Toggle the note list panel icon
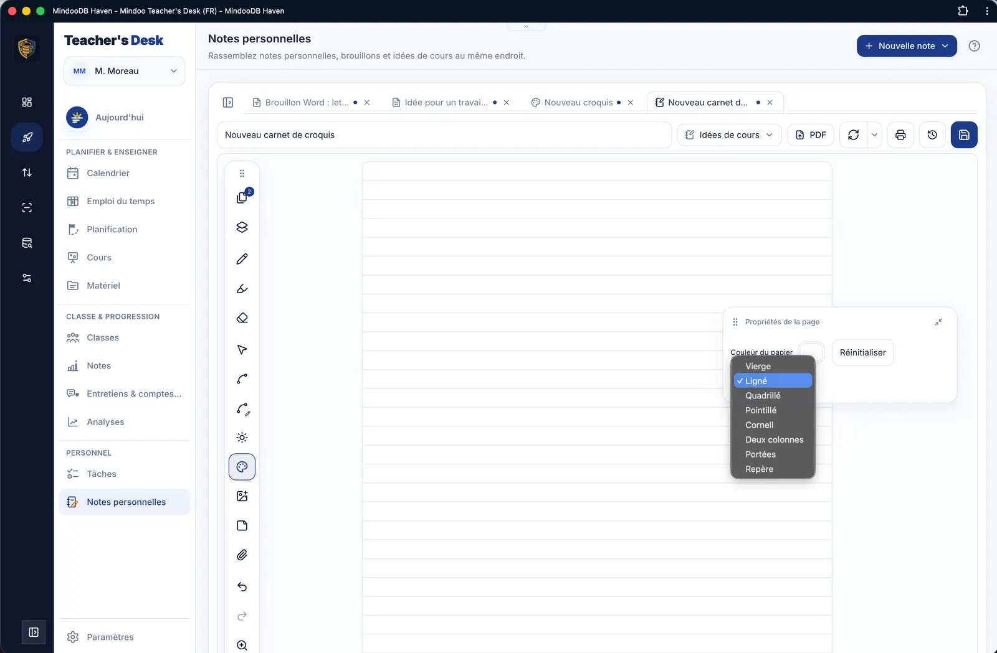This screenshot has height=653, width=997. pyautogui.click(x=228, y=102)
